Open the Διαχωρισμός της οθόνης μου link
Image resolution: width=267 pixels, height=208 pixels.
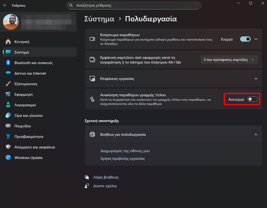125,151
